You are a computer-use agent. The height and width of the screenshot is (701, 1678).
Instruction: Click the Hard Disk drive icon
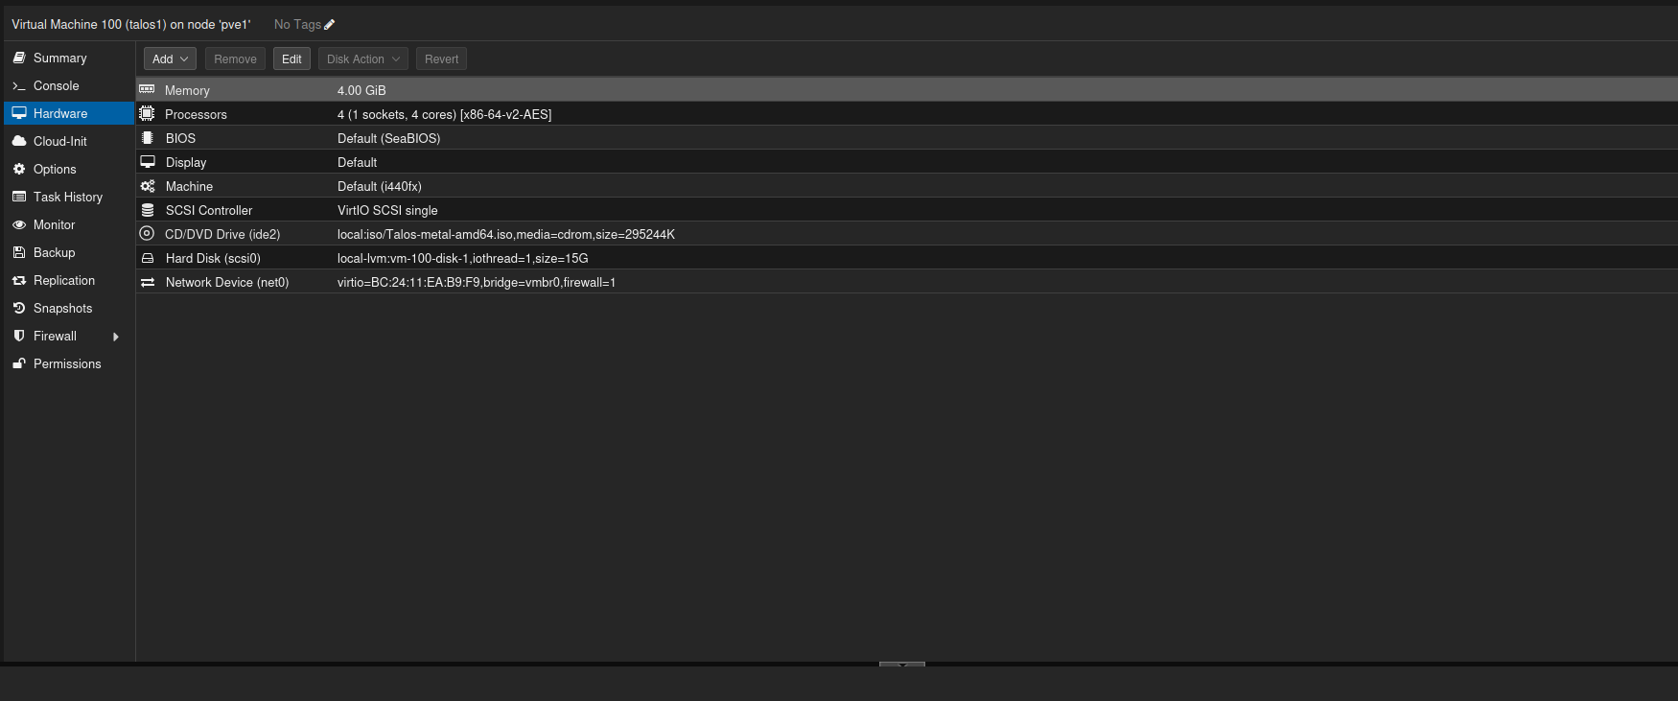[x=147, y=258]
